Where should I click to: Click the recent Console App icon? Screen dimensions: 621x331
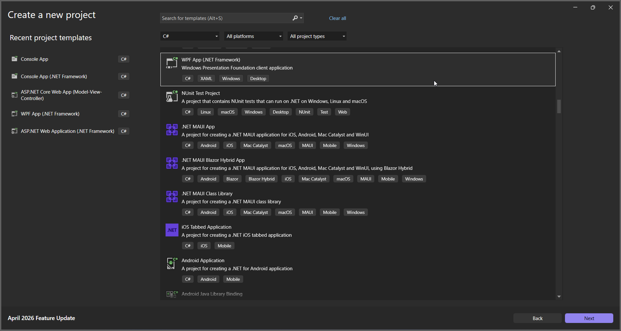[14, 59]
